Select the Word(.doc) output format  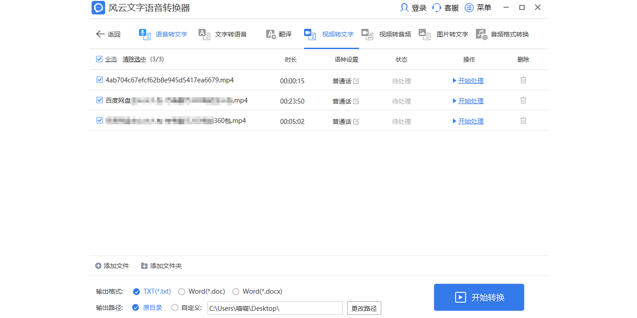click(x=181, y=291)
